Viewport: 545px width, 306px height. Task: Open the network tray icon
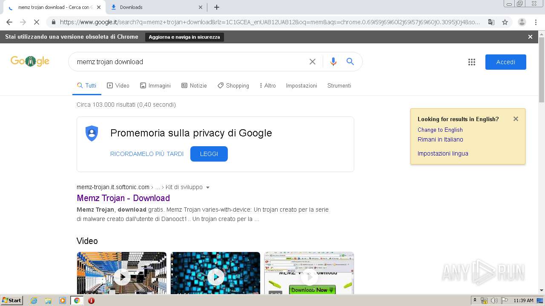(484, 300)
